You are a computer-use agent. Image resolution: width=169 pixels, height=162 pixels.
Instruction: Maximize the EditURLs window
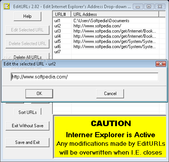[x=149, y=7]
